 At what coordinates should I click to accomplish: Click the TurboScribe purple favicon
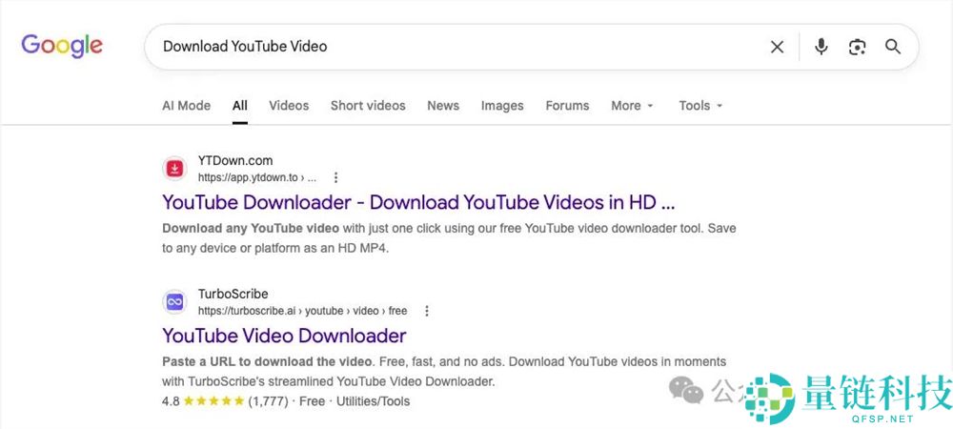pyautogui.click(x=175, y=301)
